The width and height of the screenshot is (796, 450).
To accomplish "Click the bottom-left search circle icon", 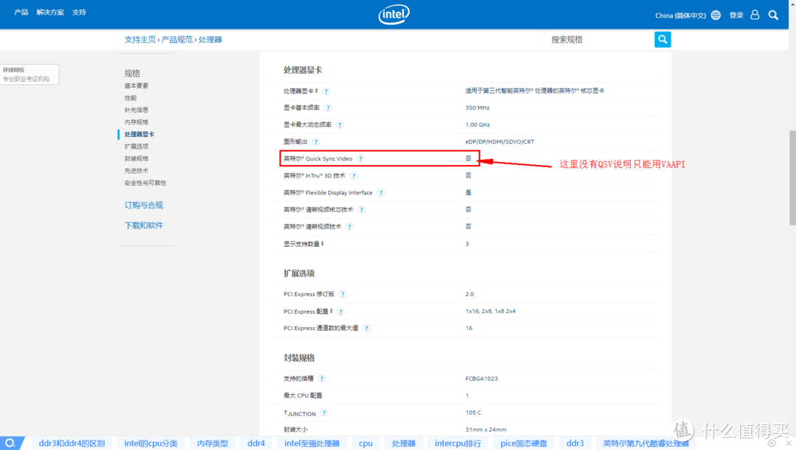I will (10, 443).
